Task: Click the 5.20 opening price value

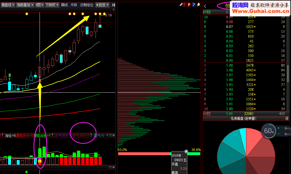Action: click(184, 168)
